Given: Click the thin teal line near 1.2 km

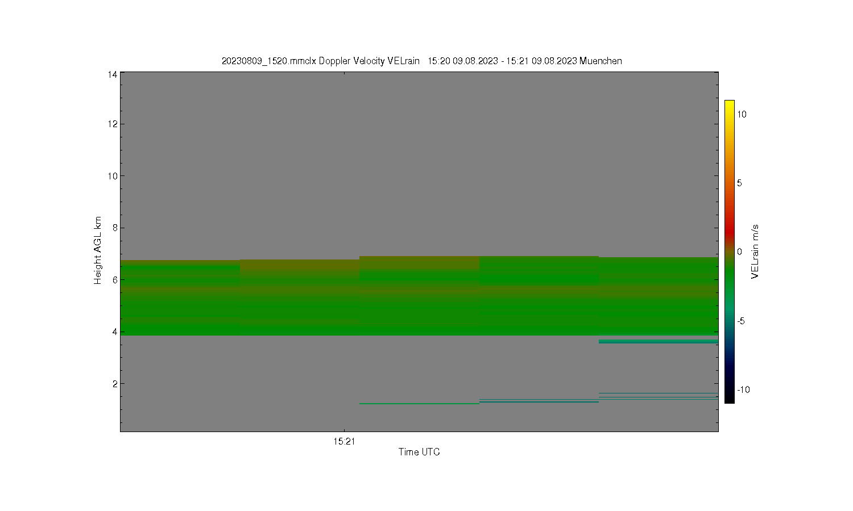Looking at the screenshot, I should [419, 404].
